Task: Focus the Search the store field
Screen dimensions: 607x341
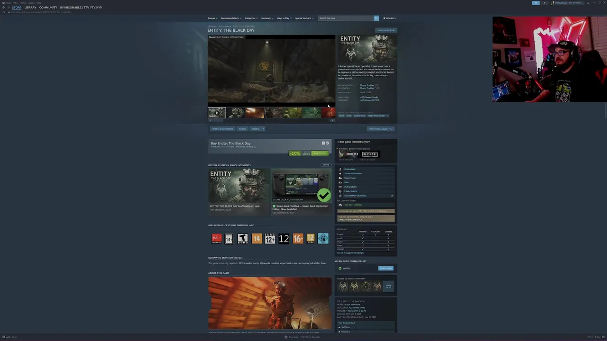Action: (x=346, y=18)
